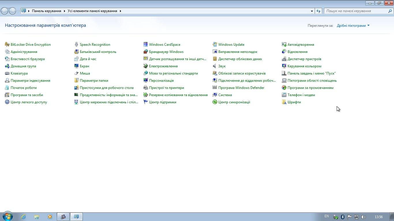Open Мова та регіональні стандарти link

pyautogui.click(x=173, y=73)
